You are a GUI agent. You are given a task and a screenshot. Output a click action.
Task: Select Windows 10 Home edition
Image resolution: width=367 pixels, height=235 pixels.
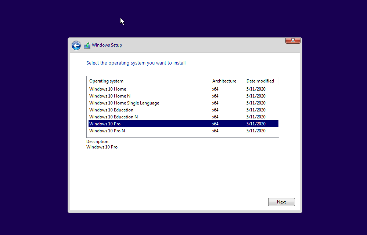click(108, 89)
